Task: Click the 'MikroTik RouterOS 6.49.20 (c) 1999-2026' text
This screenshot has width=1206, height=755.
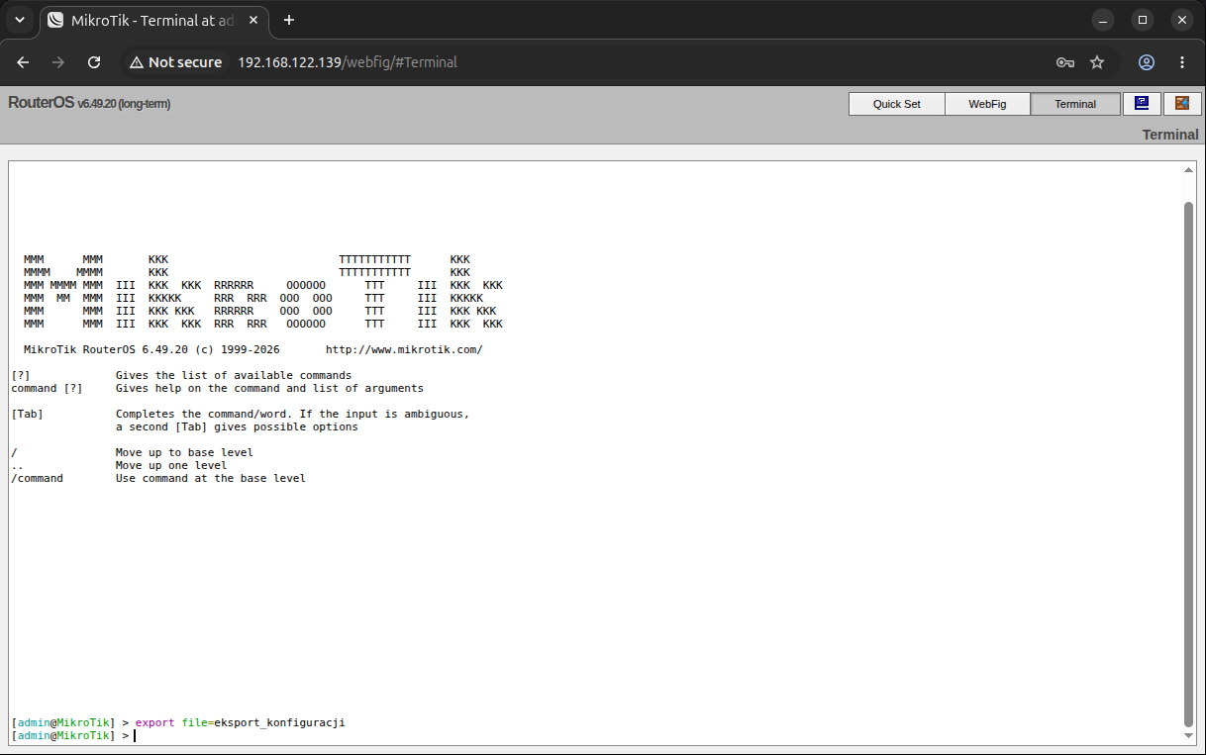Action: click(x=151, y=349)
